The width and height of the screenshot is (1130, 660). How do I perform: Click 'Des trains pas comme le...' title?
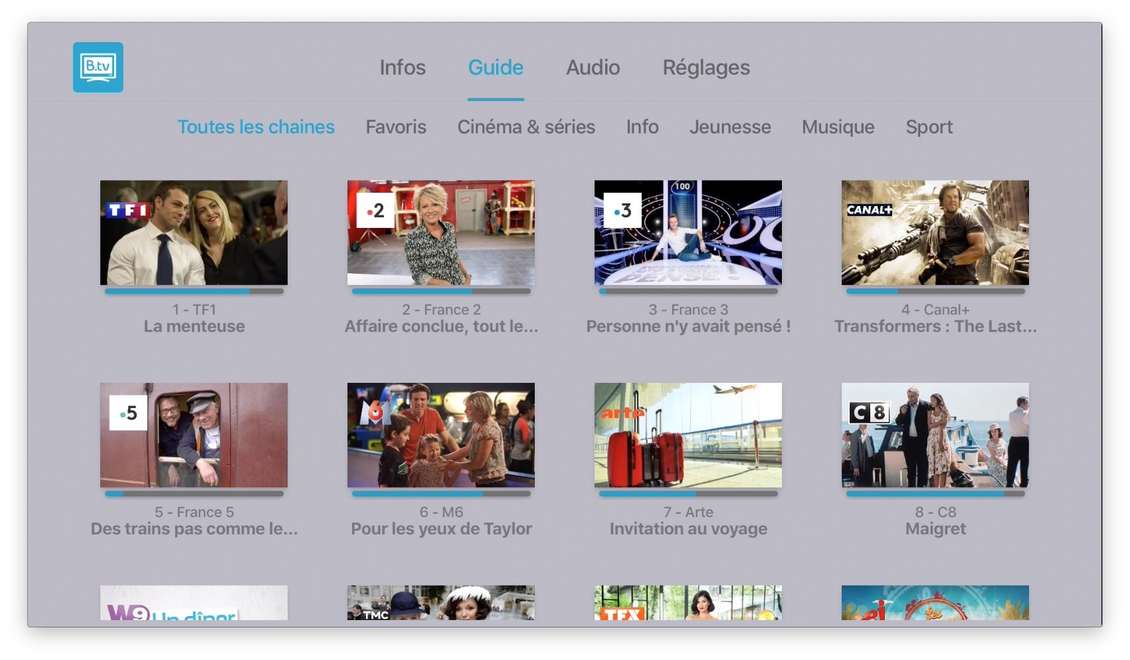194,529
